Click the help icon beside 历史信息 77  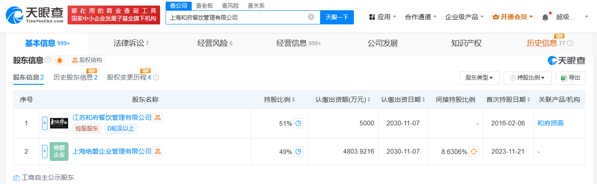570,43
